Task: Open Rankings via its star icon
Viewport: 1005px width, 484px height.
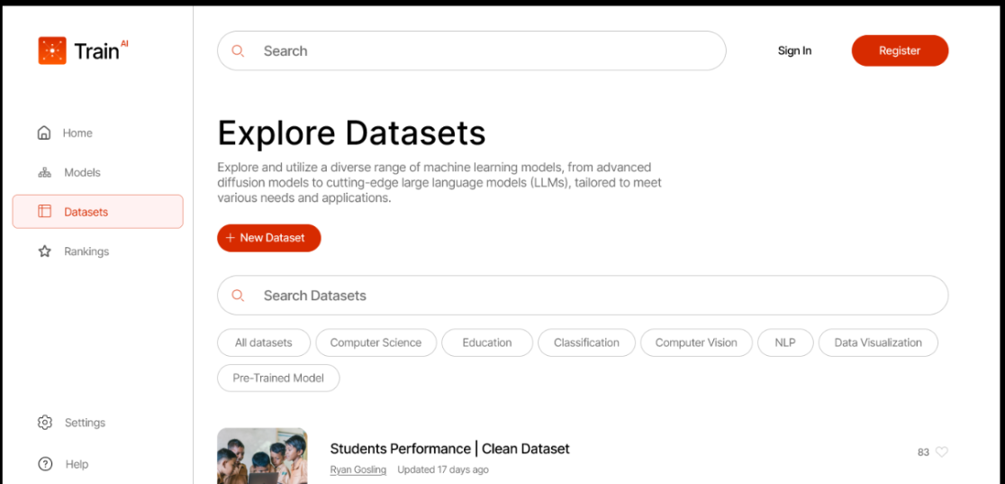Action: click(x=44, y=251)
